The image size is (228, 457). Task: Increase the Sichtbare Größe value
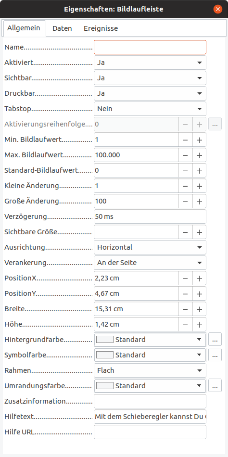tap(200, 232)
